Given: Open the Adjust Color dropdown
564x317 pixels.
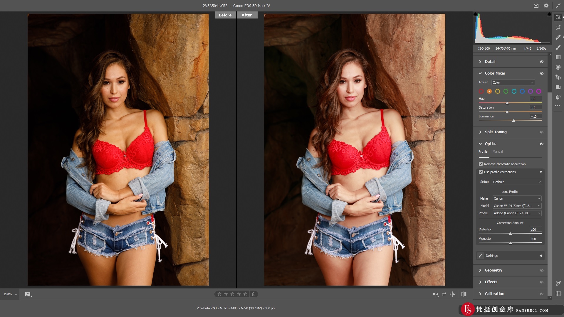Looking at the screenshot, I should [x=513, y=82].
